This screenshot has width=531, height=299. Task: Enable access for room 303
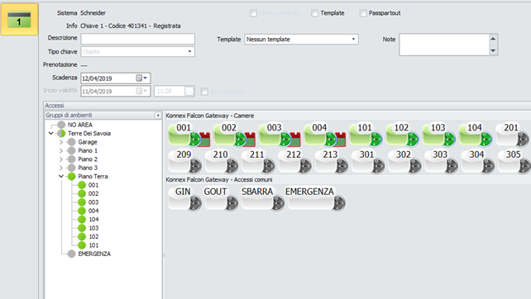click(441, 161)
